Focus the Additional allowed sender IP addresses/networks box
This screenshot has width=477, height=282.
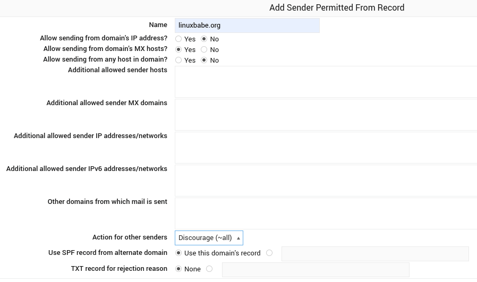325,148
